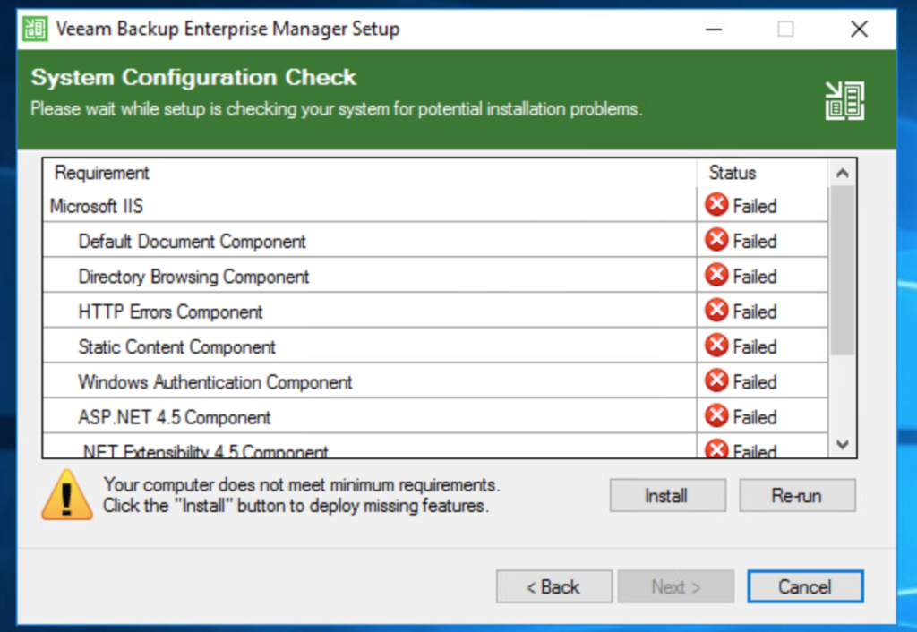Click the setup wizard icon in the green header
The image size is (917, 632).
844,100
